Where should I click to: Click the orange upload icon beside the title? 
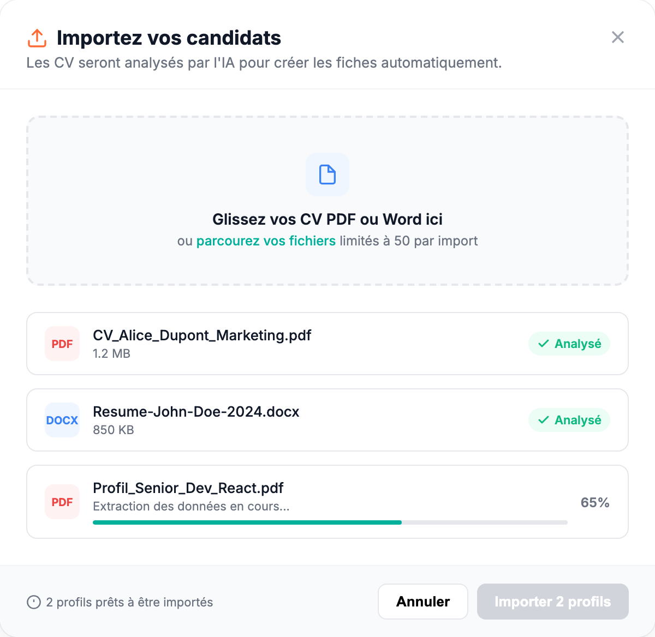pyautogui.click(x=37, y=38)
